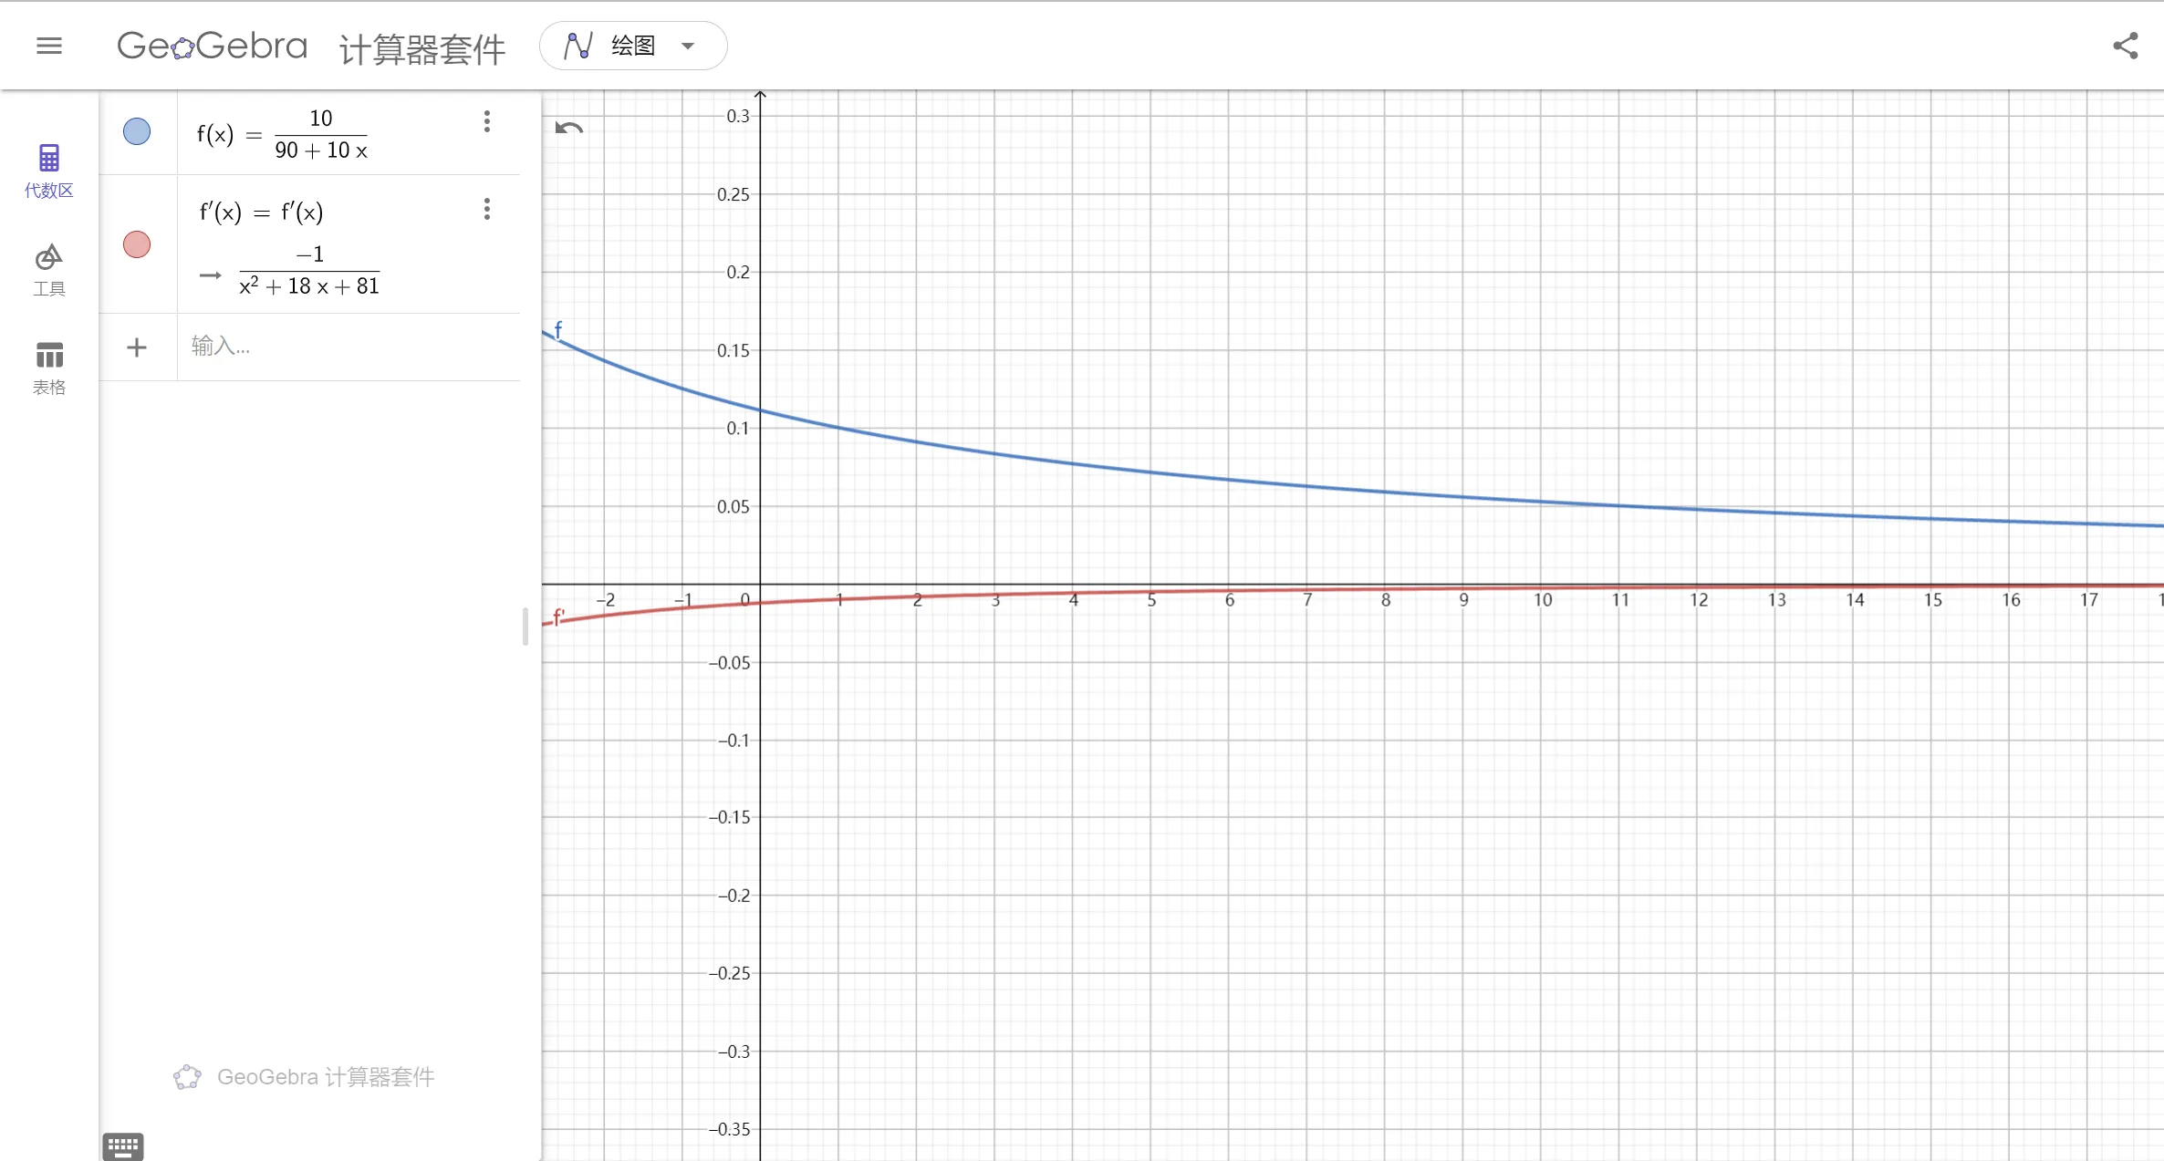Click the x-axis label −2

(606, 600)
